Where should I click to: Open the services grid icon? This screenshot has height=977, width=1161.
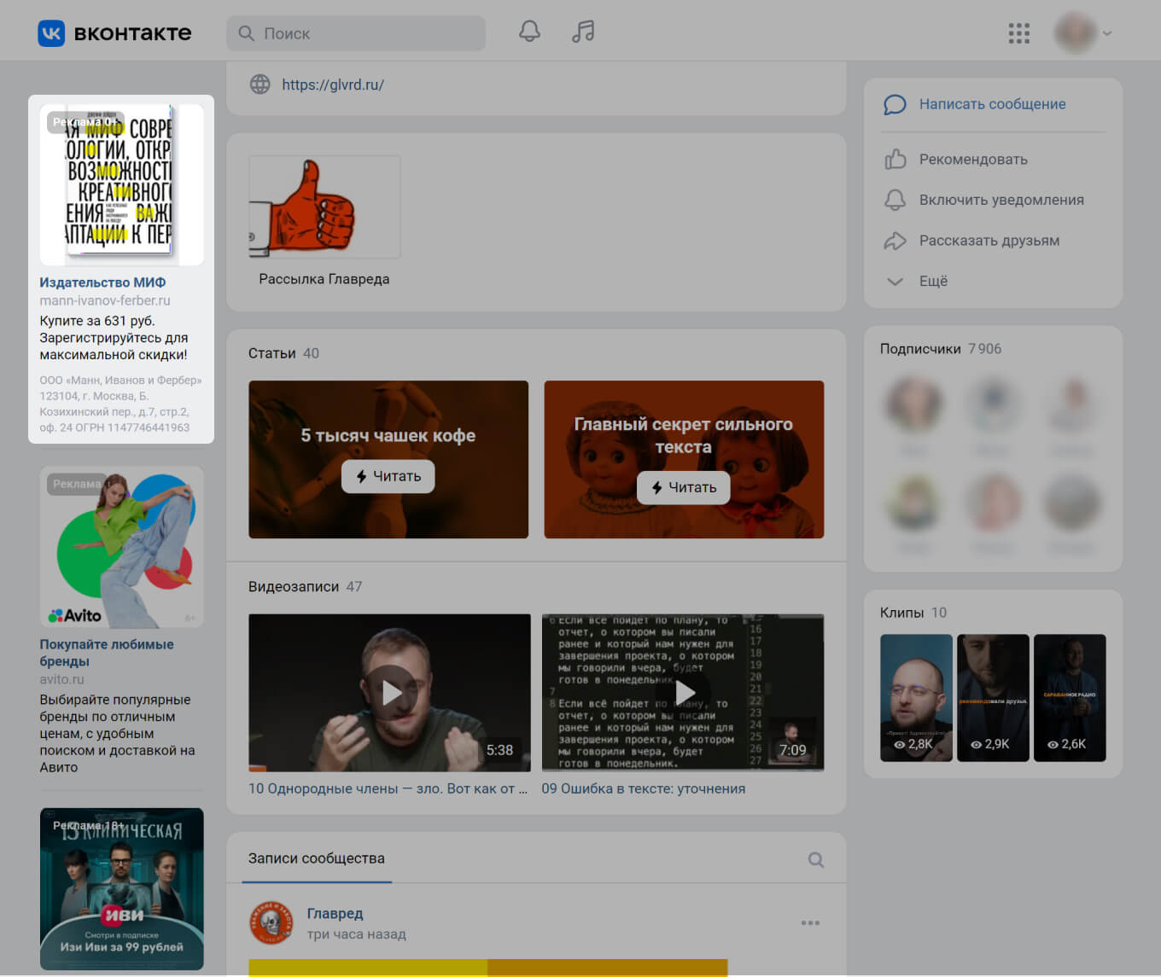click(1018, 33)
